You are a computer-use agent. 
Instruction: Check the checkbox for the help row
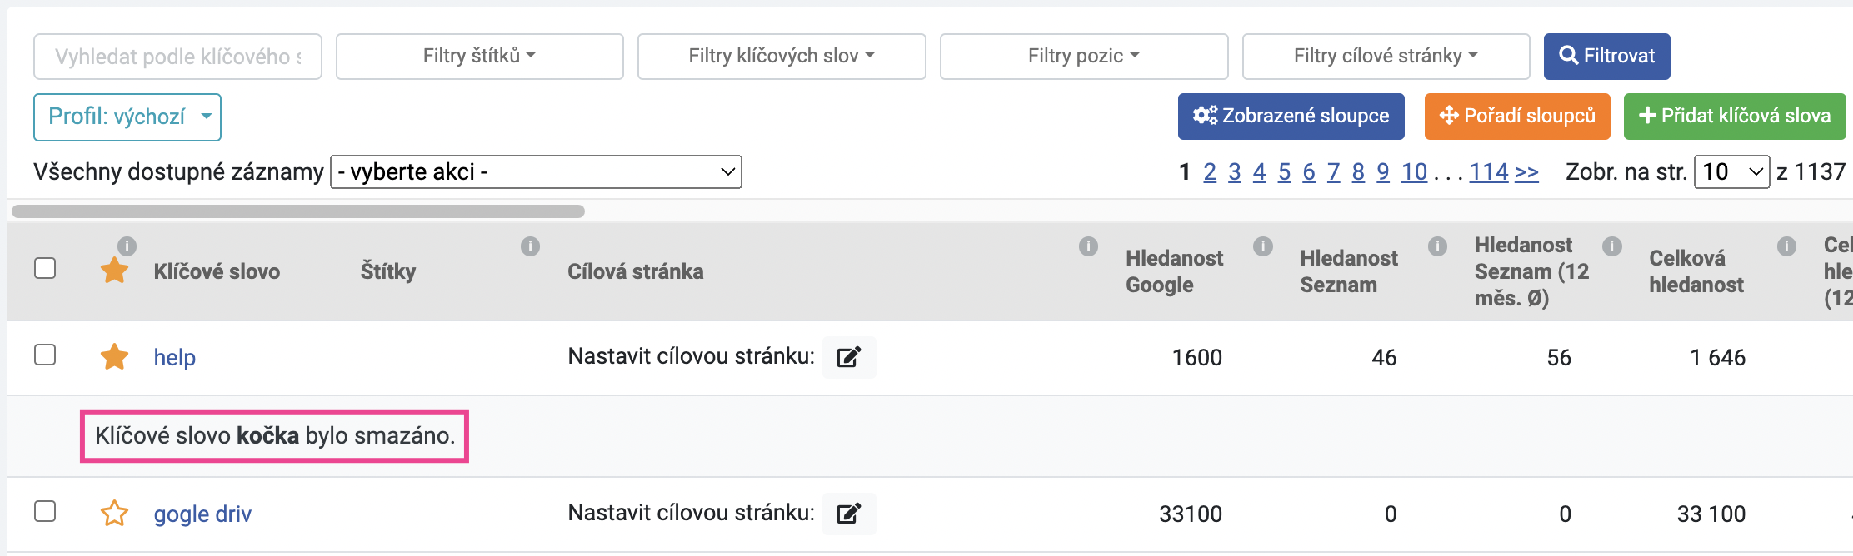pyautogui.click(x=45, y=355)
